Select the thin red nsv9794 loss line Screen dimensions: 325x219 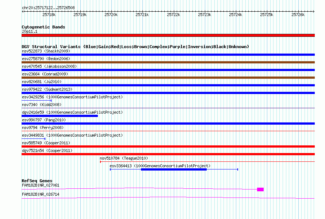click(x=168, y=131)
